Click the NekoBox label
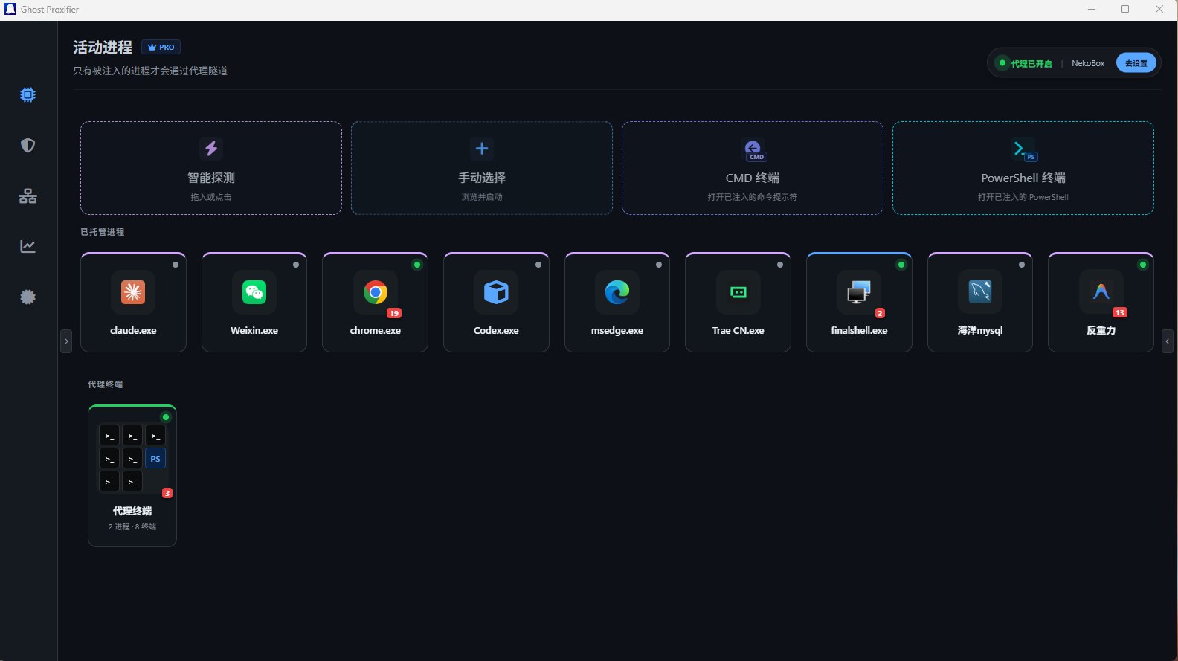Viewport: 1178px width, 661px height. coord(1088,63)
